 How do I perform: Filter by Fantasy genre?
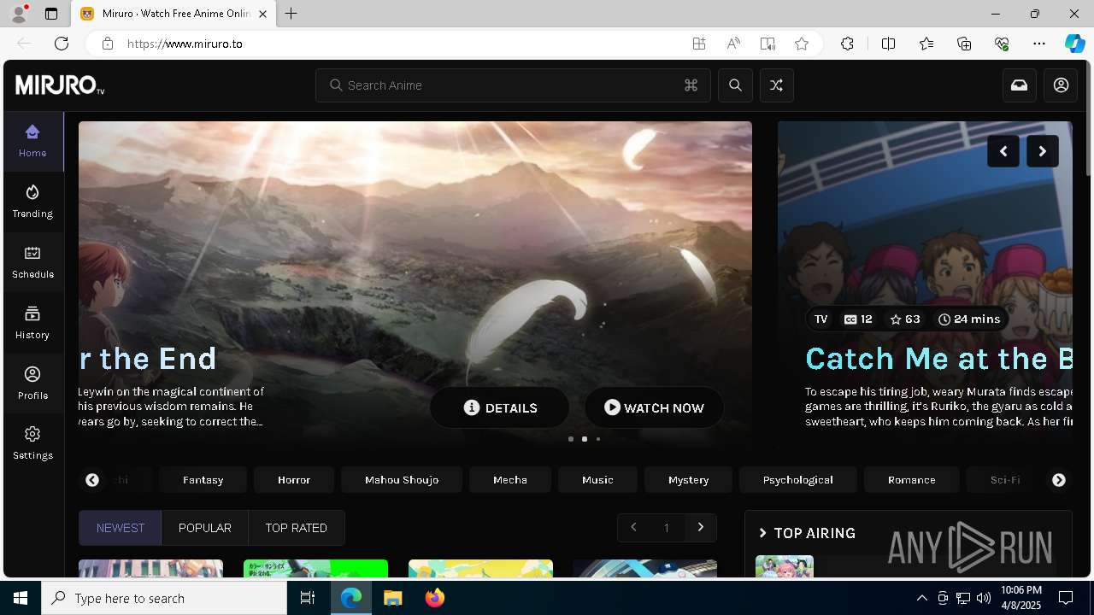203,480
